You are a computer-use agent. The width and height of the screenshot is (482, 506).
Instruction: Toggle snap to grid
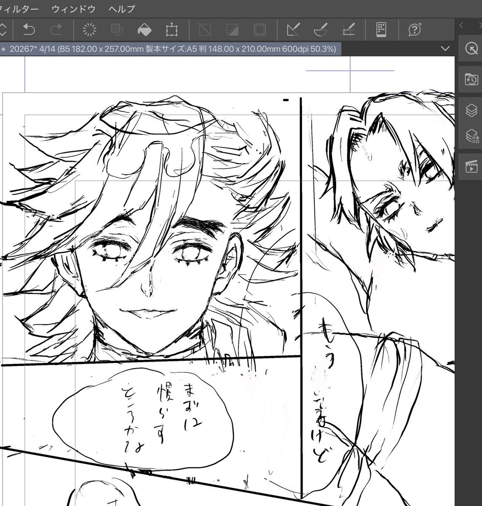tap(348, 30)
